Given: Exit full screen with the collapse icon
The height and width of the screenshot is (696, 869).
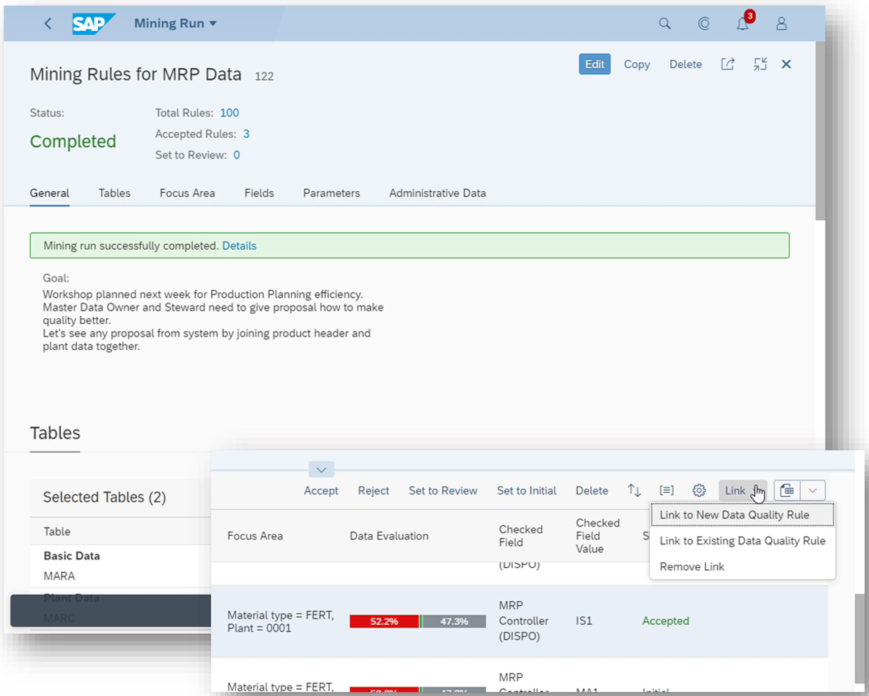Looking at the screenshot, I should pyautogui.click(x=760, y=64).
